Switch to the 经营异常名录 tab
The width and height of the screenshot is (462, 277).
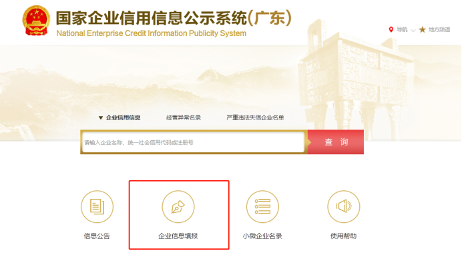[184, 117]
